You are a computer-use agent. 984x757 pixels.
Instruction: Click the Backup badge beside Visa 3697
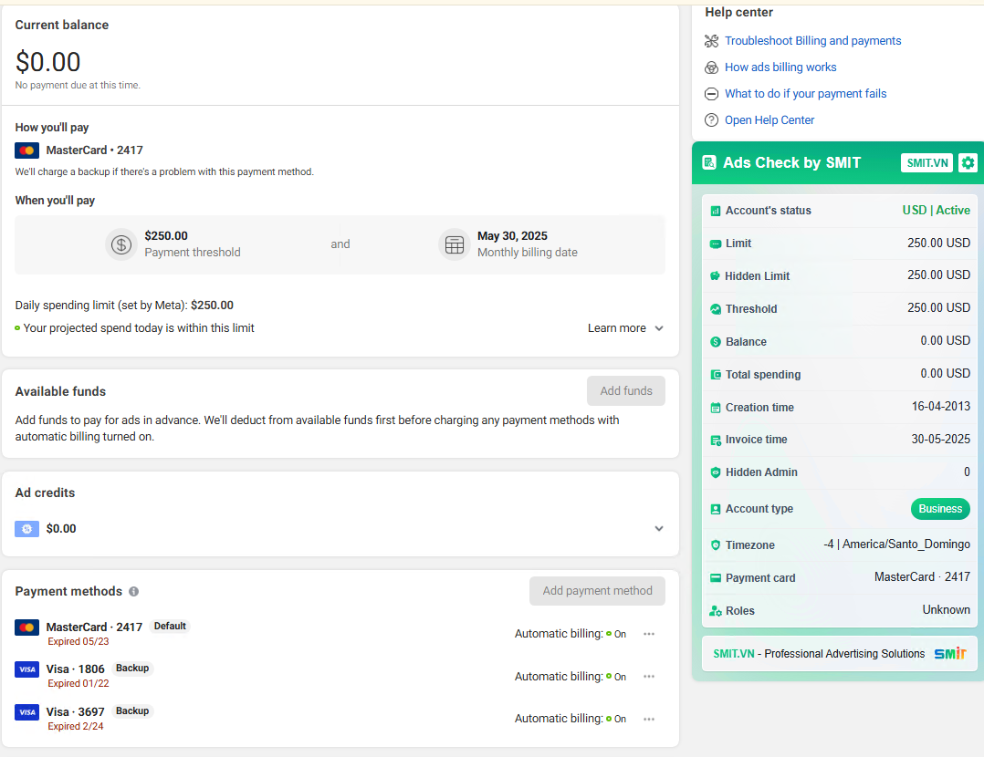click(x=132, y=710)
